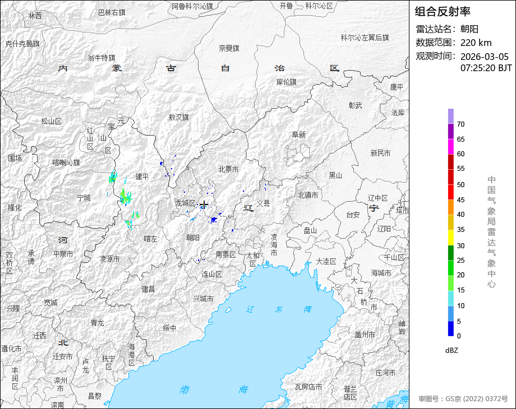Click the 建平 county label
The width and height of the screenshot is (516, 409).
pyautogui.click(x=142, y=176)
